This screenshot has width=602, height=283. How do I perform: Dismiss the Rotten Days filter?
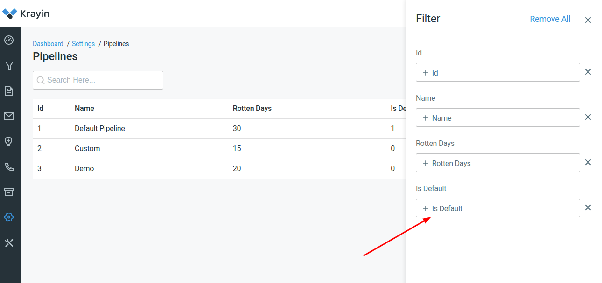click(588, 162)
